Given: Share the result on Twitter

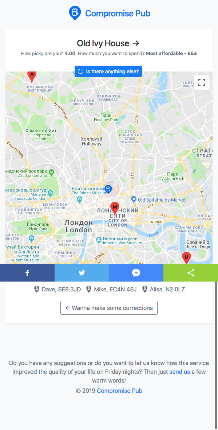Looking at the screenshot, I should pos(82,272).
